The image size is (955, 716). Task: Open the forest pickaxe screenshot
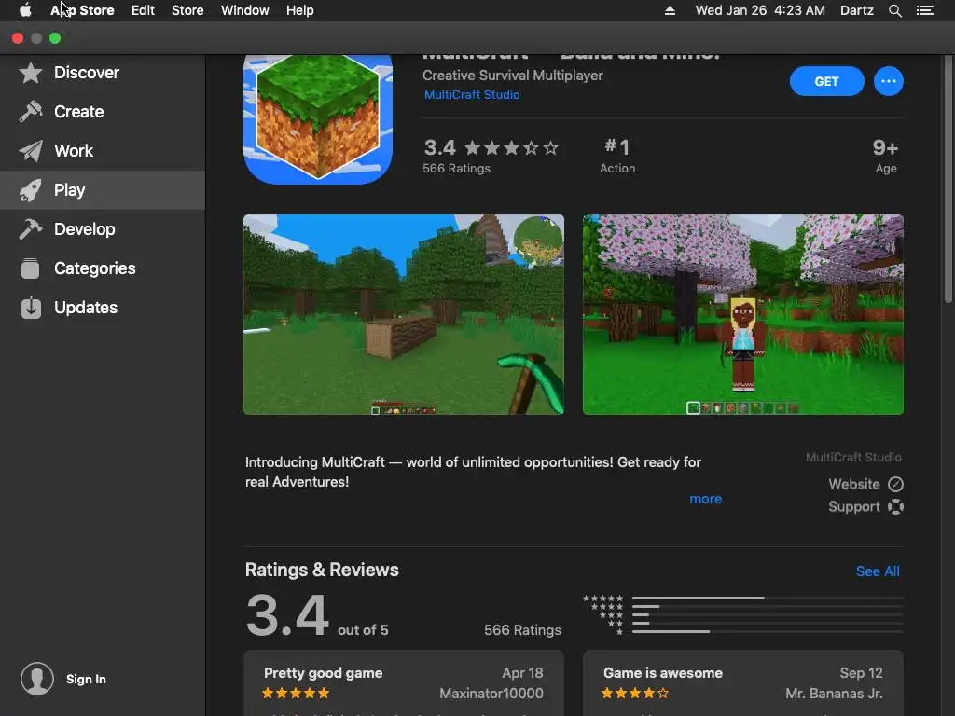point(404,314)
